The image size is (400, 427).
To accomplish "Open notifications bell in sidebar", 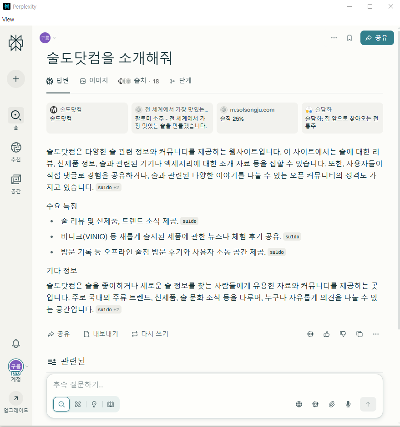I will [16, 344].
